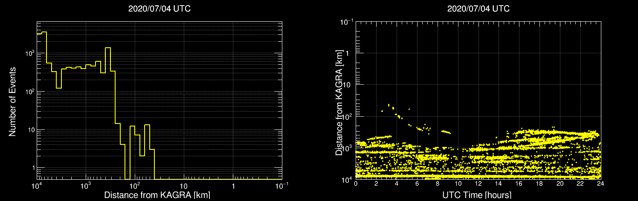Click the "20" tick on the UTC Time axis
The width and height of the screenshot is (638, 201).
click(560, 184)
